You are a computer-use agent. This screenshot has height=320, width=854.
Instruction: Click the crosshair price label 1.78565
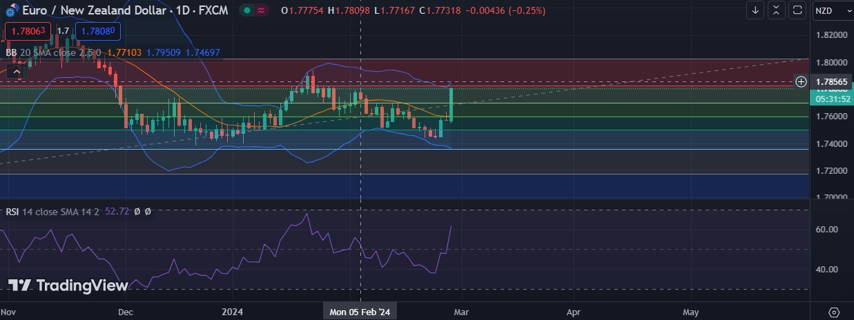[x=832, y=81]
